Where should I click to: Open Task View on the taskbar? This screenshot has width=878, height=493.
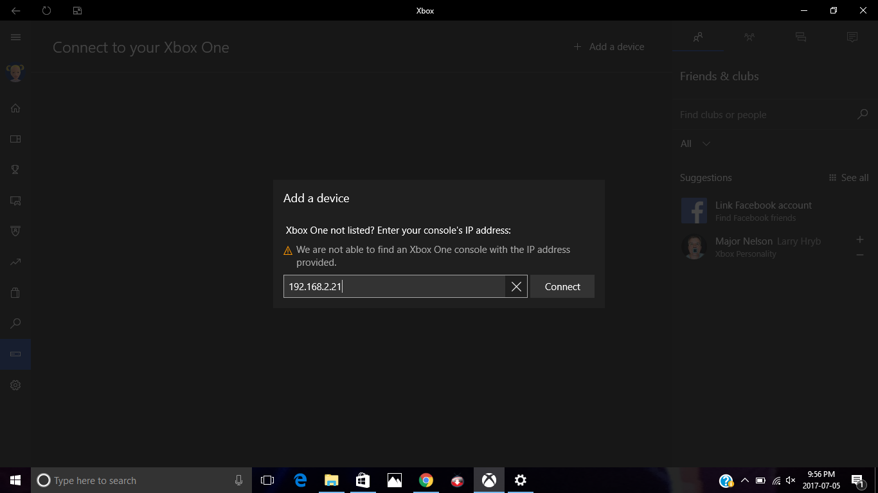coord(267,480)
